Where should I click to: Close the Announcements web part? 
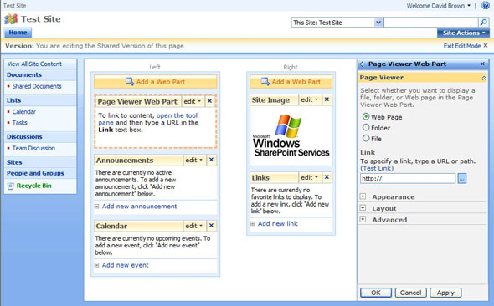click(211, 160)
